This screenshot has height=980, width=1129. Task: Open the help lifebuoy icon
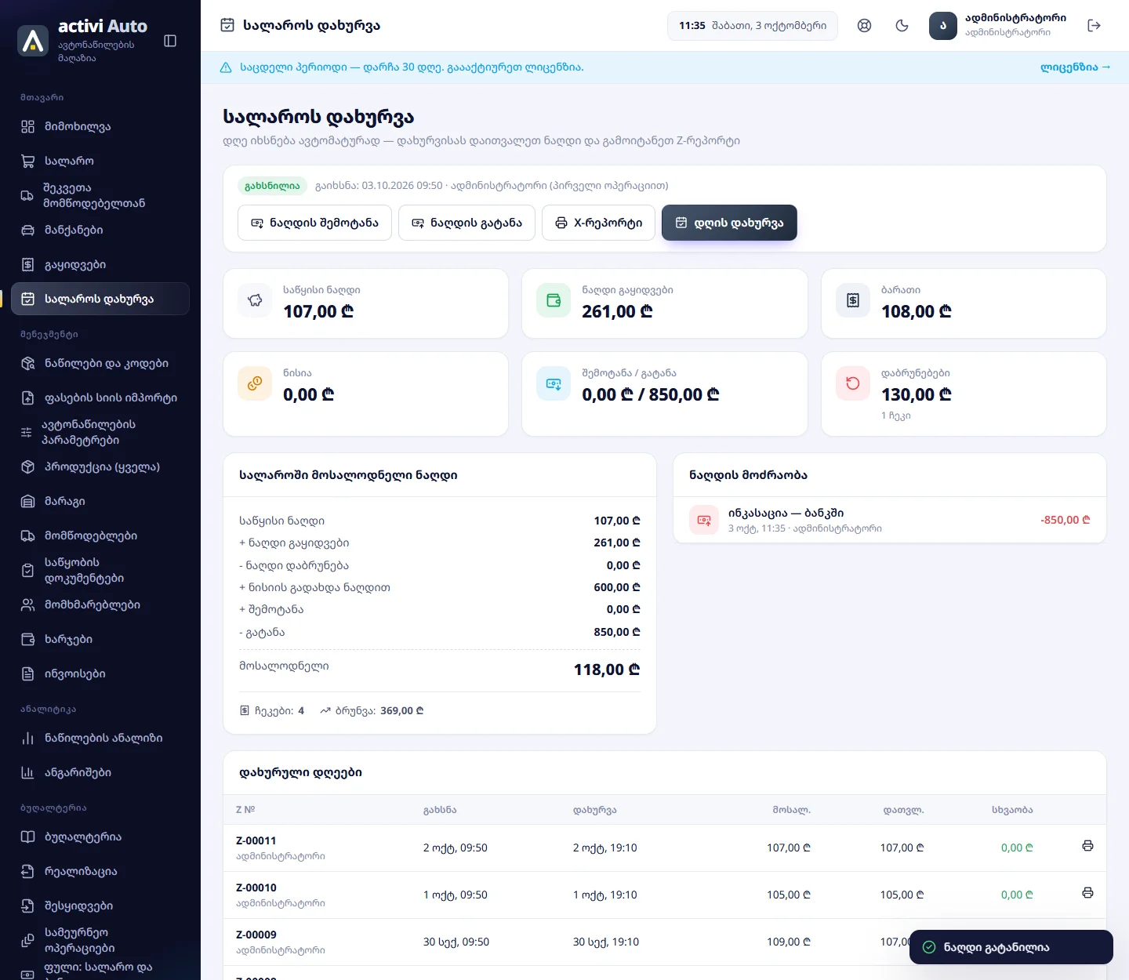pos(864,25)
